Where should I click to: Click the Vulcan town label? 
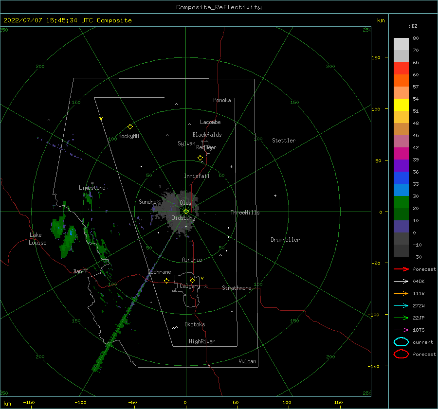coord(248,361)
